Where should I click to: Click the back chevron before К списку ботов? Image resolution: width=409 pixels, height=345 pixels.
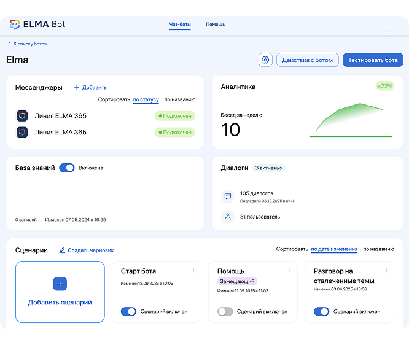tap(9, 44)
